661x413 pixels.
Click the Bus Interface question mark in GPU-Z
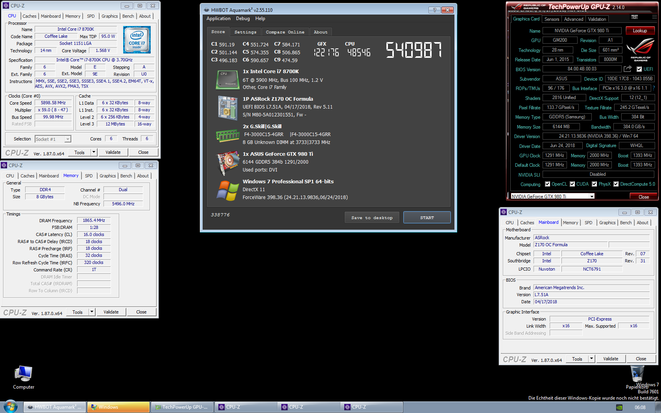click(654, 88)
